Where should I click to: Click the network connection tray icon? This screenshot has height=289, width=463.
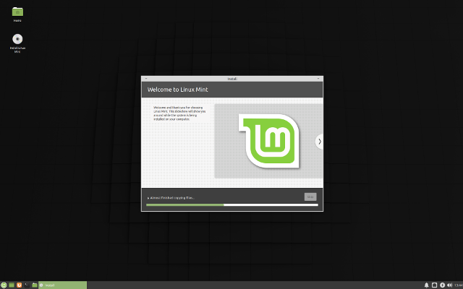click(x=434, y=285)
